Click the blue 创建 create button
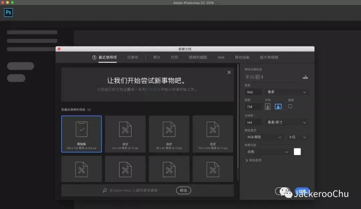The width and height of the screenshot is (361, 209). 302,191
